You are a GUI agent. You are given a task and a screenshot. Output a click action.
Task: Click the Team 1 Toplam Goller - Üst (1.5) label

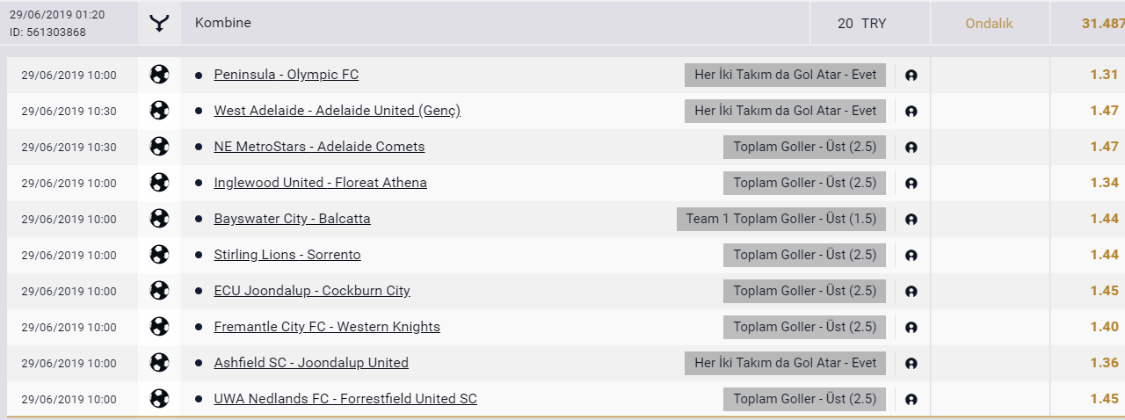pyautogui.click(x=781, y=219)
